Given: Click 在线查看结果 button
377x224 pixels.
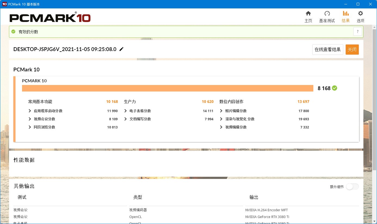Looking at the screenshot, I should [x=327, y=49].
